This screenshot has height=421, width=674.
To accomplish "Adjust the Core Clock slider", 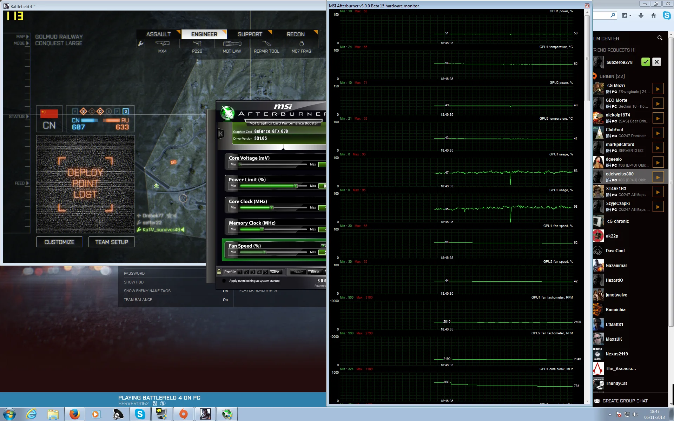I will pyautogui.click(x=274, y=207).
